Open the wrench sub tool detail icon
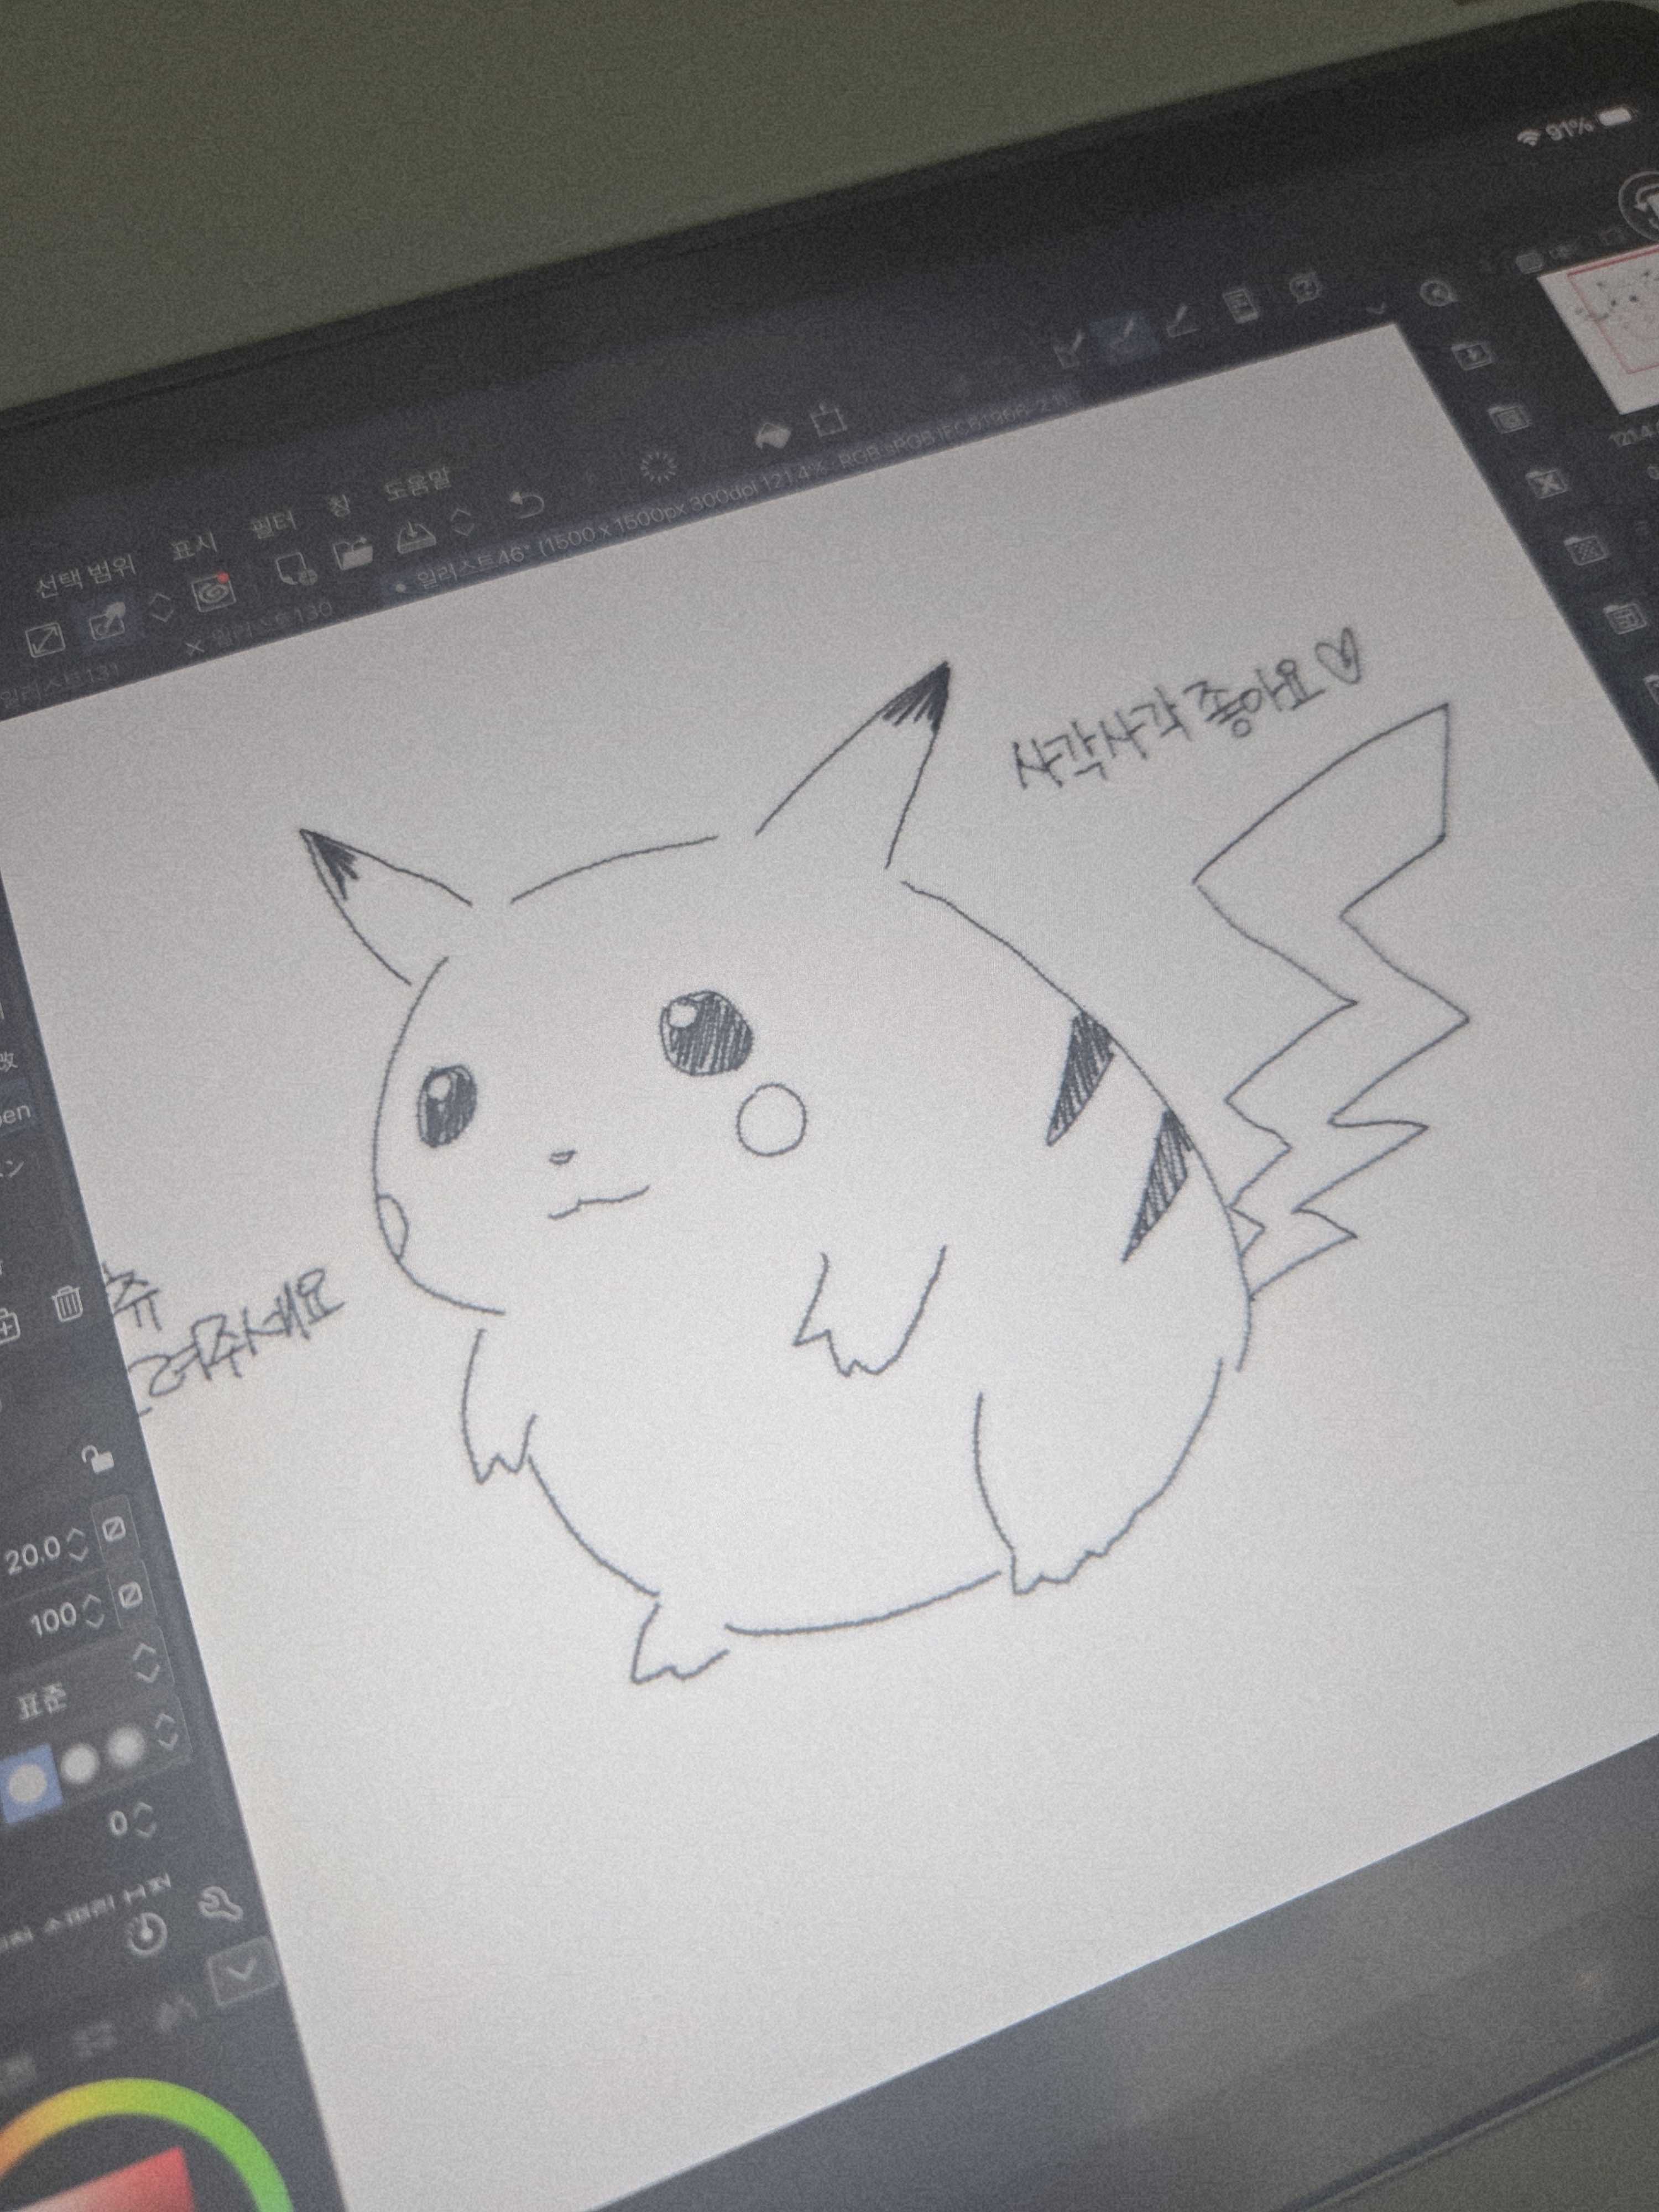Screen dimensions: 1659x2212 [220, 1905]
